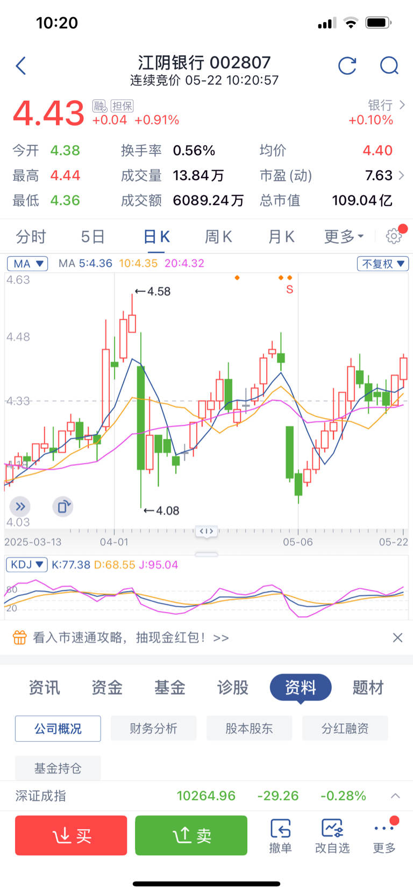Select 股本股东 shareholders
The image size is (413, 895).
pos(249,729)
